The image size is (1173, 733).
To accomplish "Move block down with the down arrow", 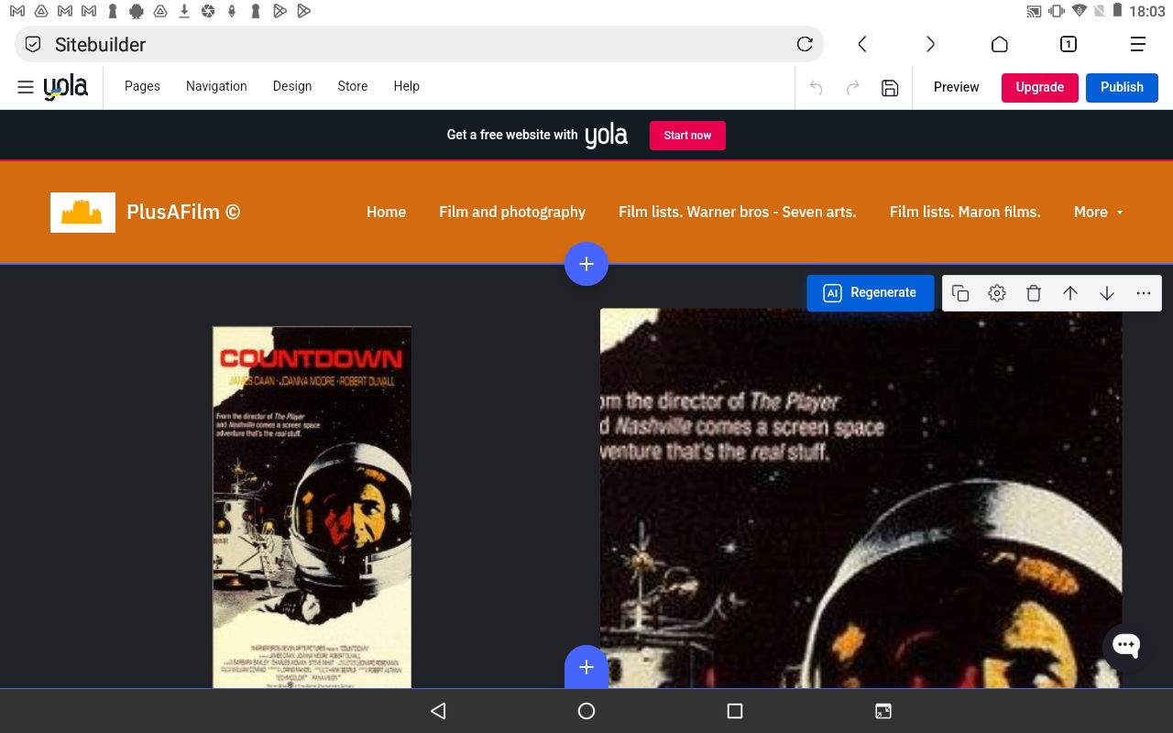I will [1107, 293].
